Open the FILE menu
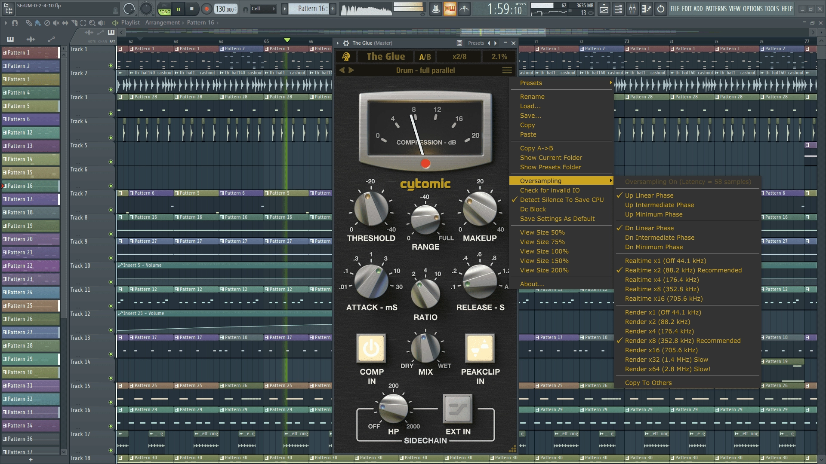The image size is (826, 464). click(675, 9)
